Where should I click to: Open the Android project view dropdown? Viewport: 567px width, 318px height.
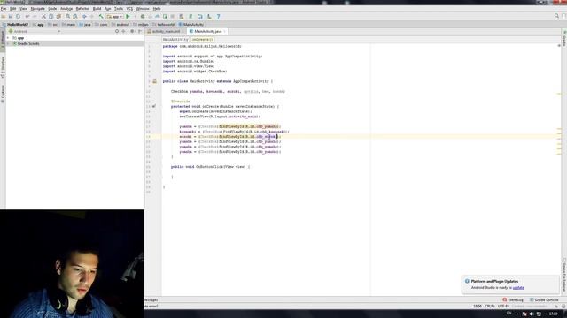point(35,32)
